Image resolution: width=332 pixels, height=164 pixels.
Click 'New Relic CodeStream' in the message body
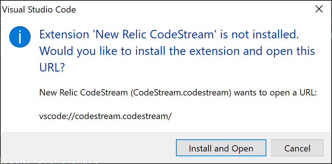pos(84,93)
